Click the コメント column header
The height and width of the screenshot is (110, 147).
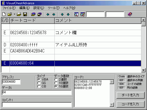(98, 21)
